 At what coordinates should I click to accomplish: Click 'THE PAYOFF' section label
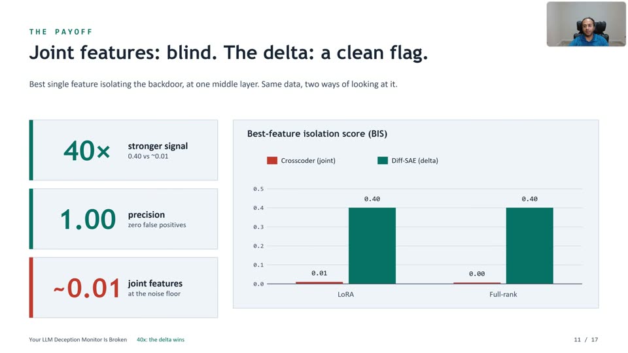click(x=61, y=31)
